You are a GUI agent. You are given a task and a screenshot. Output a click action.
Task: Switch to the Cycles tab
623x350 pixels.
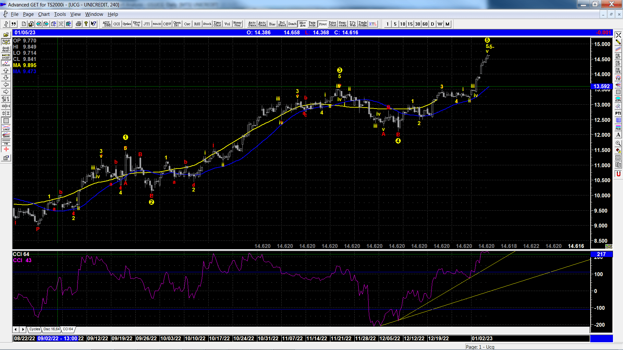pyautogui.click(x=34, y=329)
